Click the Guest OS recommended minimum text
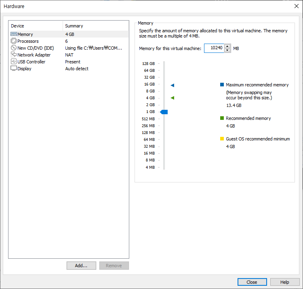Viewport: 303px width, 289px height. [258, 139]
